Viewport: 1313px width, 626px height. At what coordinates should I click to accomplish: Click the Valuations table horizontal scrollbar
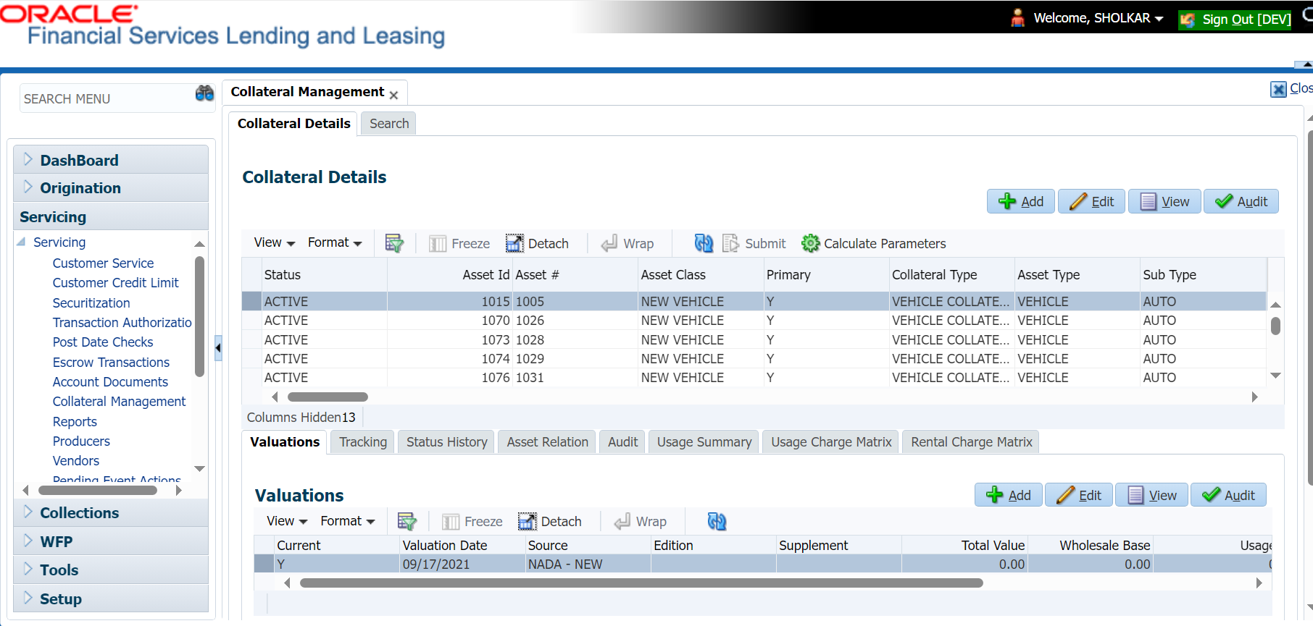641,583
